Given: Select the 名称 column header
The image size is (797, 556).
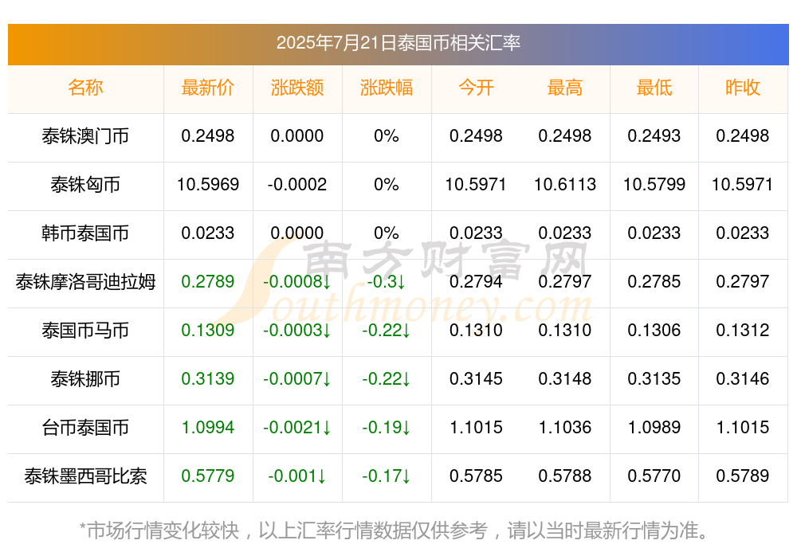Looking at the screenshot, I should point(85,88).
